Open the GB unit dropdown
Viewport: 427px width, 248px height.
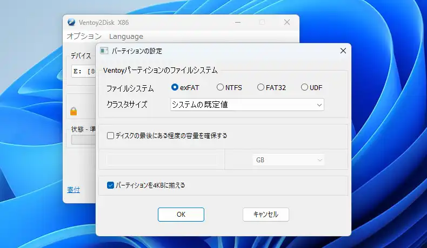(289, 160)
